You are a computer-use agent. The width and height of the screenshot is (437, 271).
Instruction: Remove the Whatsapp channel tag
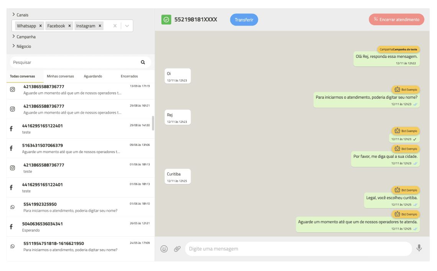click(41, 26)
